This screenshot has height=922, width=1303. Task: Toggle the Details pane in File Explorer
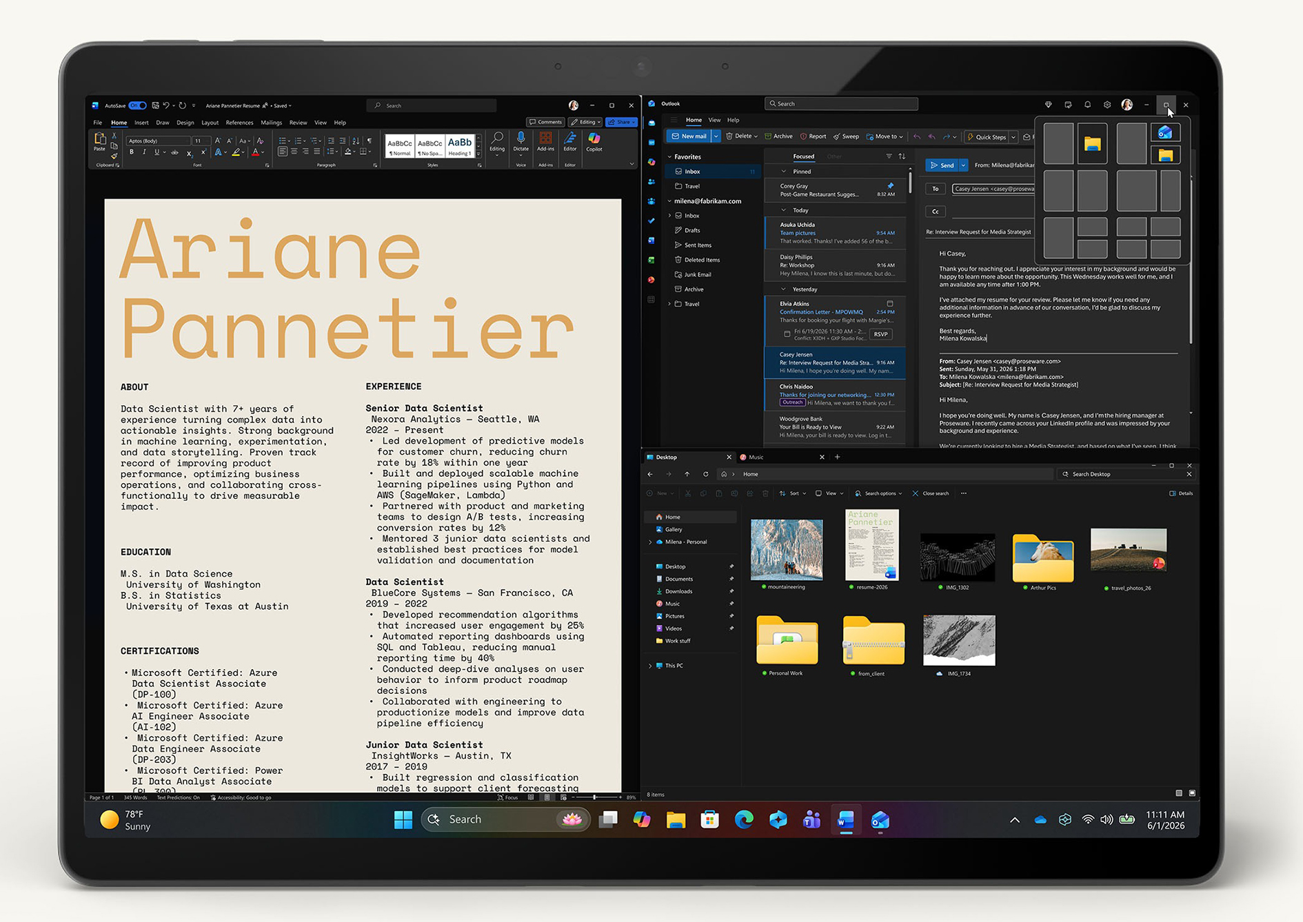pos(1181,493)
